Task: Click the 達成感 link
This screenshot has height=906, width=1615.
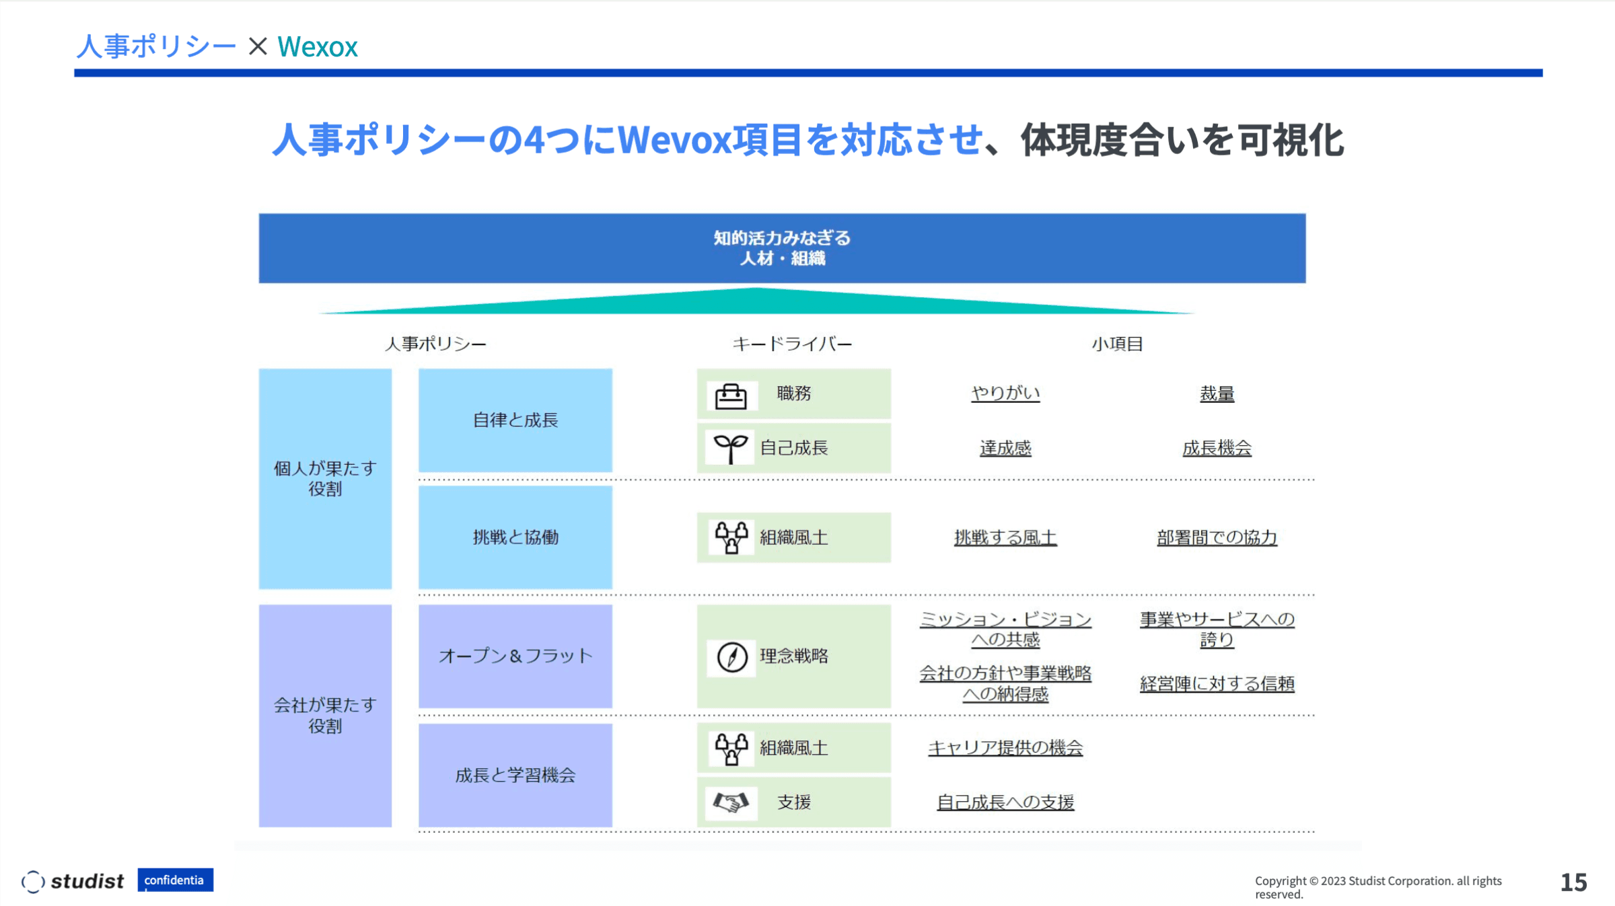Action: [x=1005, y=449]
